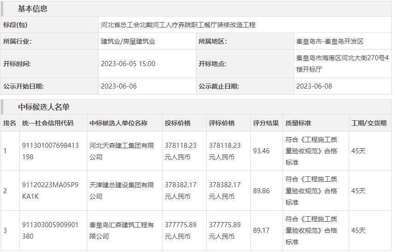Select the publicity start date 2023-06-06
This screenshot has height=252, width=393.
pyautogui.click(x=119, y=86)
